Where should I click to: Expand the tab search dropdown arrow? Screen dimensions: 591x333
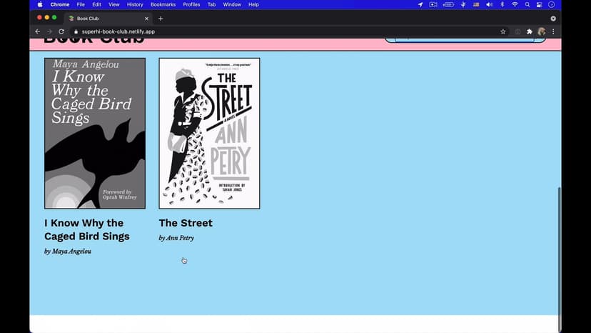pyautogui.click(x=553, y=18)
